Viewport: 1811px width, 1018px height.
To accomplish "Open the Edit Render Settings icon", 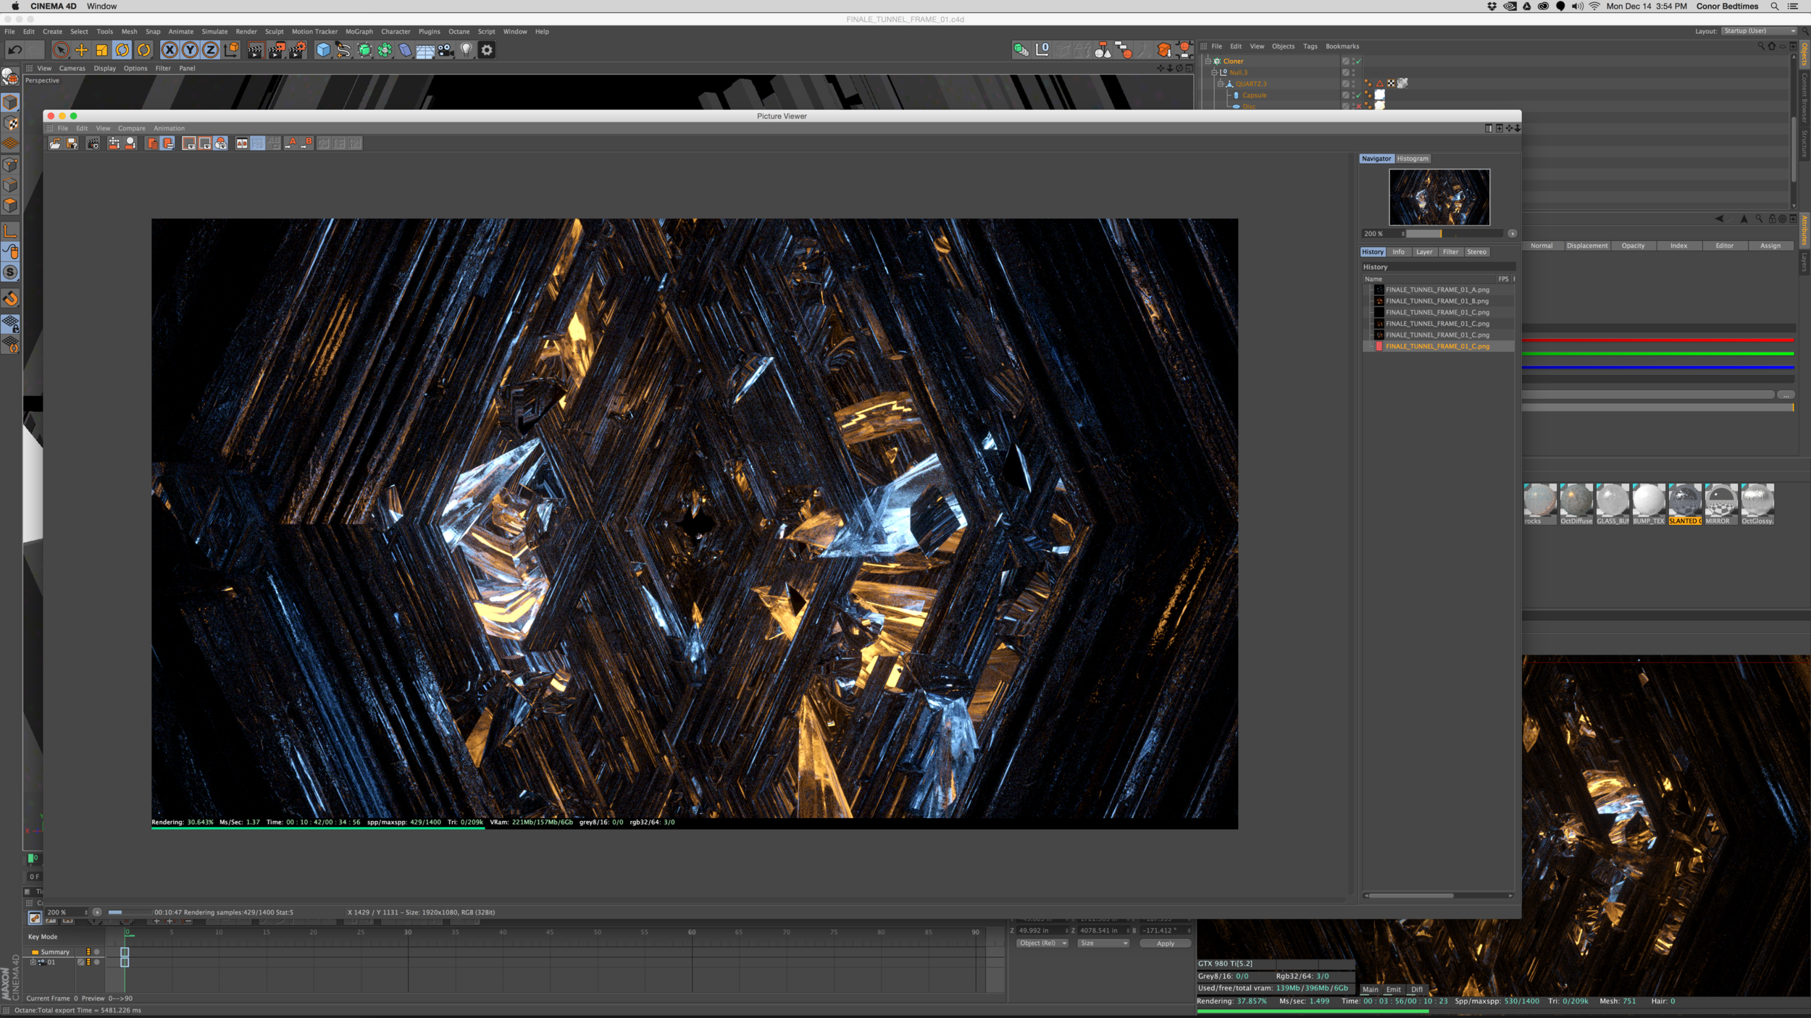I will click(x=297, y=50).
